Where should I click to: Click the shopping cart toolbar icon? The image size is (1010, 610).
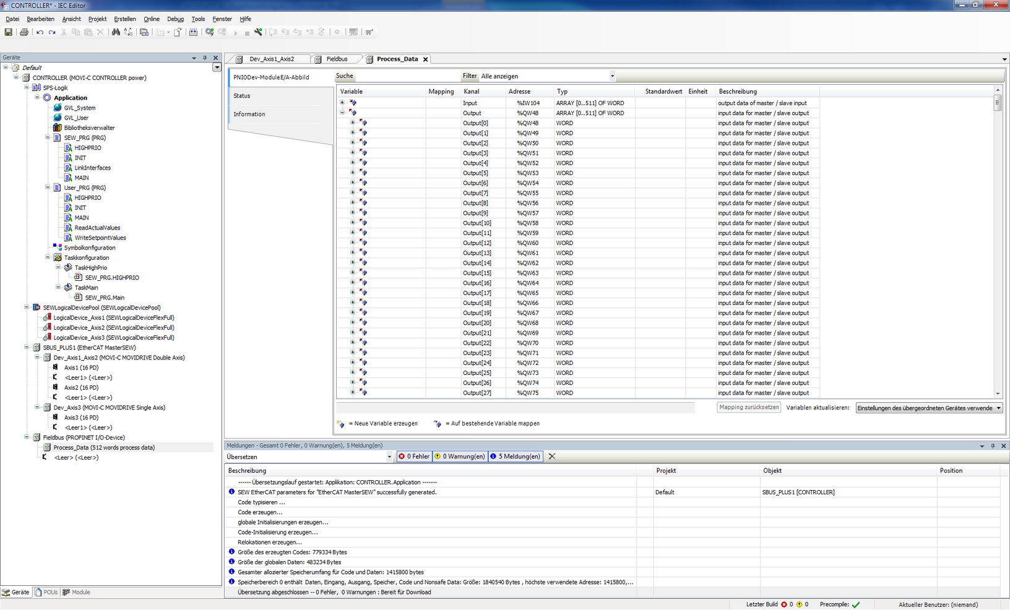(369, 32)
